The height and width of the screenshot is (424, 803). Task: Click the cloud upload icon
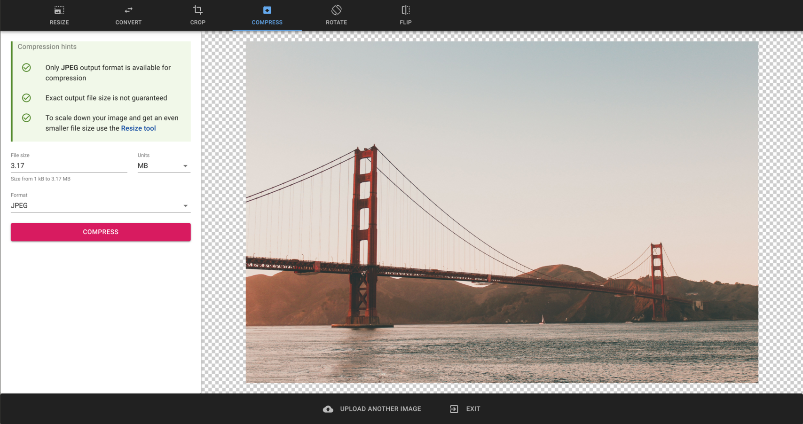328,409
